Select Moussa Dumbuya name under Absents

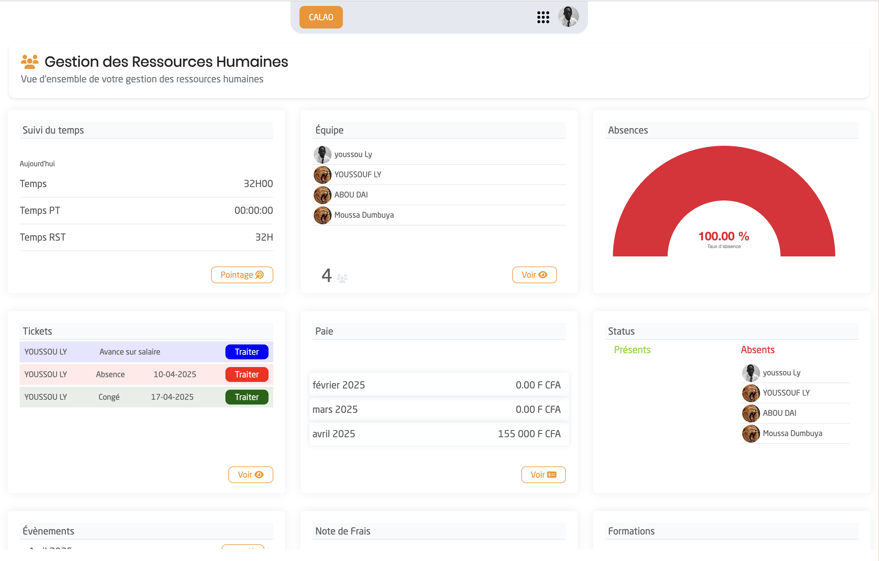(x=792, y=433)
